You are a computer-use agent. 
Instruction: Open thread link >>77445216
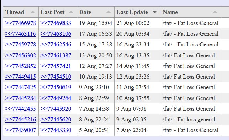click(x=21, y=119)
